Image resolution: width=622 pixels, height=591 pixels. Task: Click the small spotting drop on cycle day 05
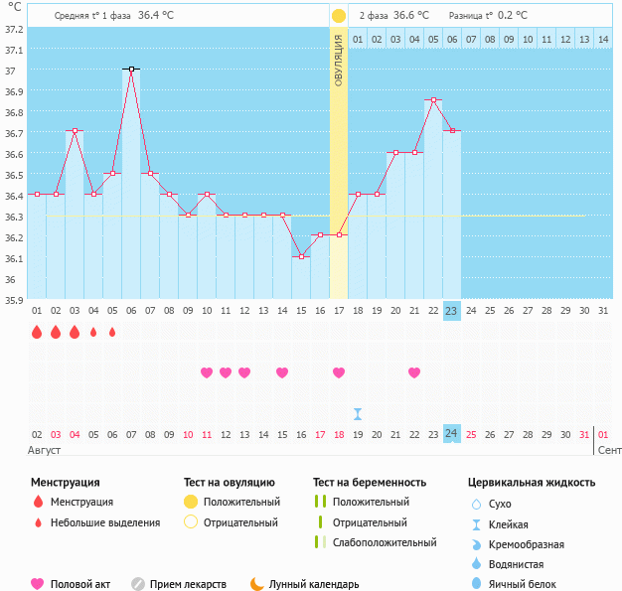112,332
